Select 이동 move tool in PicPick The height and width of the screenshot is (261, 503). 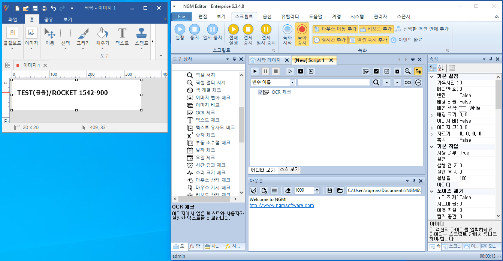(50, 37)
